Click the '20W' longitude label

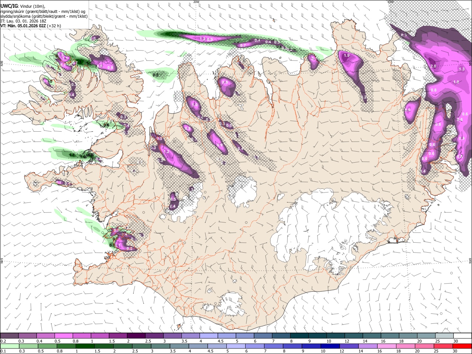coord(196,2)
